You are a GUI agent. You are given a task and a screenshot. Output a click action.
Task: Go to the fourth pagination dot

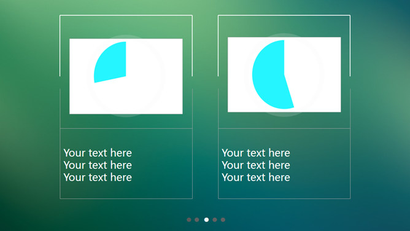click(215, 220)
